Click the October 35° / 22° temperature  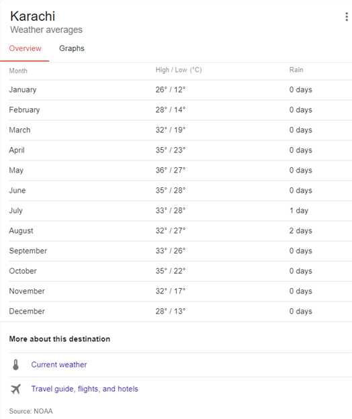click(x=171, y=271)
